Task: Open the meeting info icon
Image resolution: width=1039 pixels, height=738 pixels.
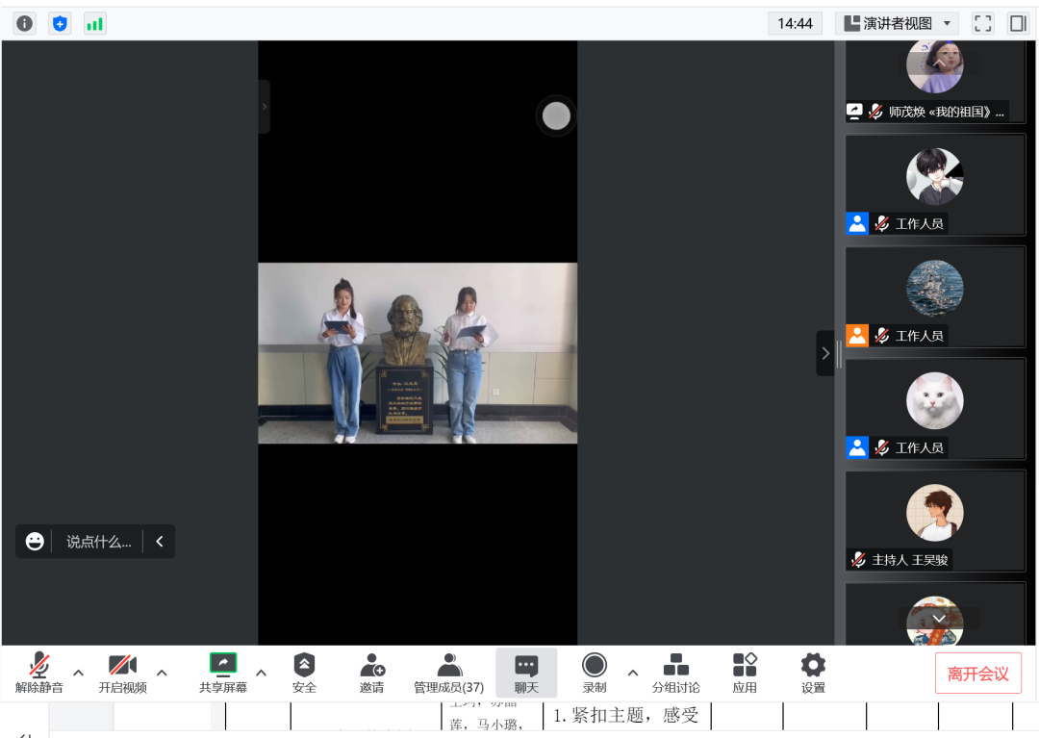Action: click(x=24, y=23)
